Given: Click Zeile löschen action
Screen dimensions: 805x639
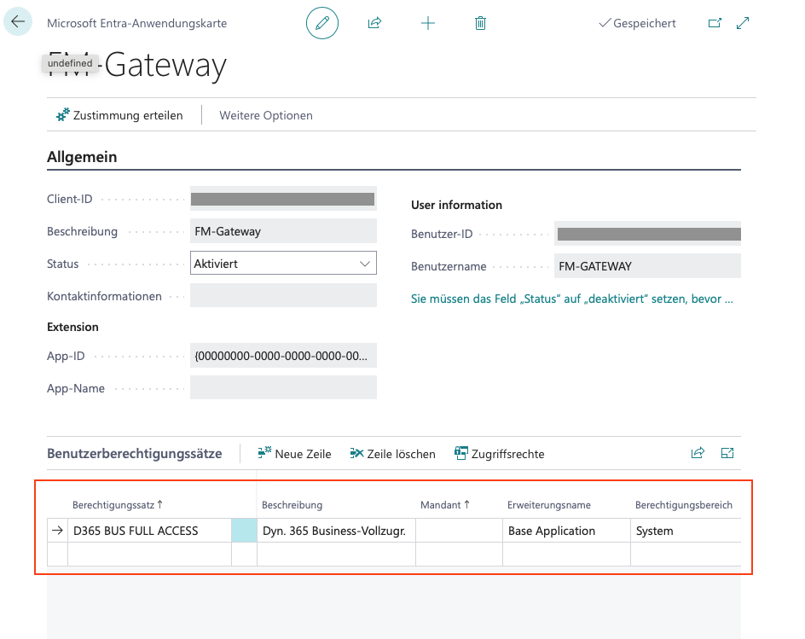Looking at the screenshot, I should tap(393, 454).
